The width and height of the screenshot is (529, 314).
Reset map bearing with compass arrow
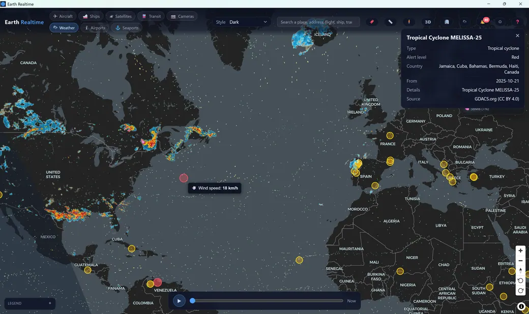[520, 270]
